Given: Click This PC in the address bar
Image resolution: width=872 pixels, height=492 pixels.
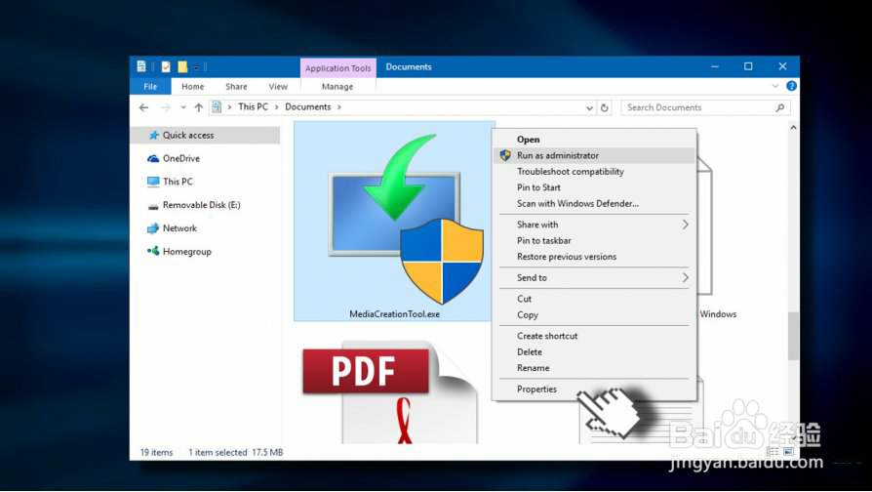Looking at the screenshot, I should pyautogui.click(x=253, y=106).
